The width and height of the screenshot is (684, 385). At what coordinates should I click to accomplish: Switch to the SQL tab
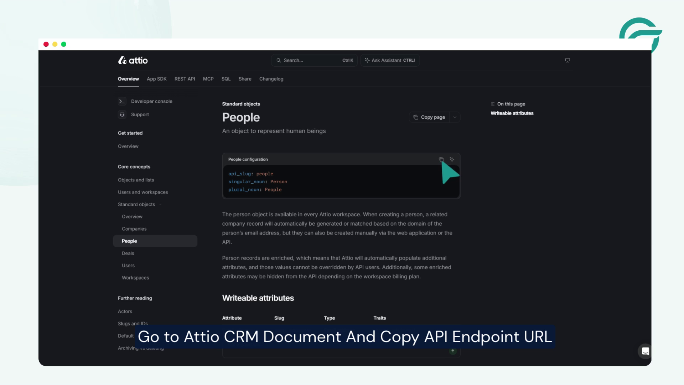(226, 79)
